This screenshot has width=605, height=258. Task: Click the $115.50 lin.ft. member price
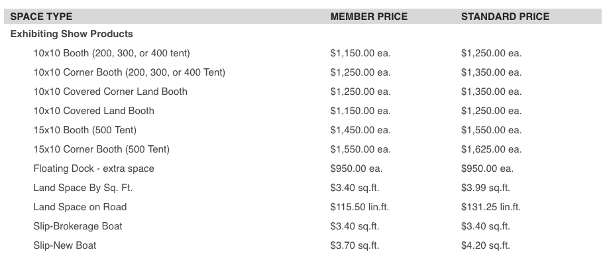point(360,207)
